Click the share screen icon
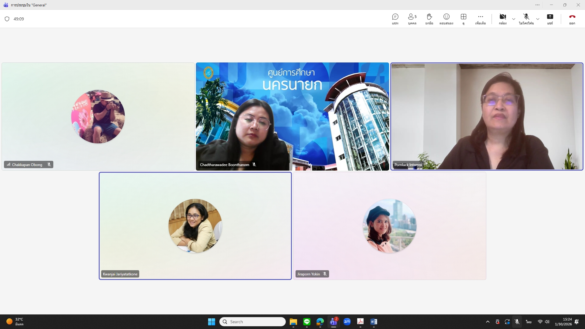This screenshot has width=585, height=329. click(x=550, y=19)
